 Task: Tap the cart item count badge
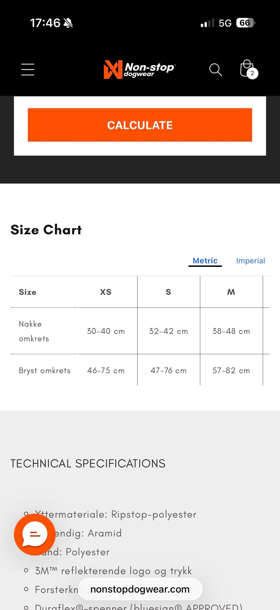pos(252,73)
